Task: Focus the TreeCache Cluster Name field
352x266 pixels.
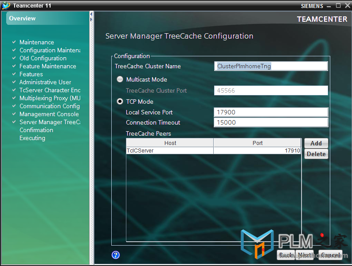Action: click(271, 66)
